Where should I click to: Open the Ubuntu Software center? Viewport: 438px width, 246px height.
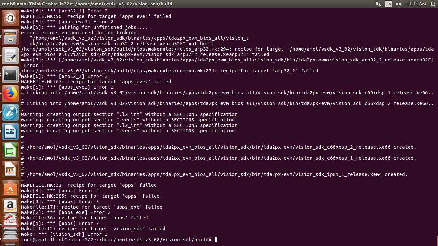pos(10,188)
